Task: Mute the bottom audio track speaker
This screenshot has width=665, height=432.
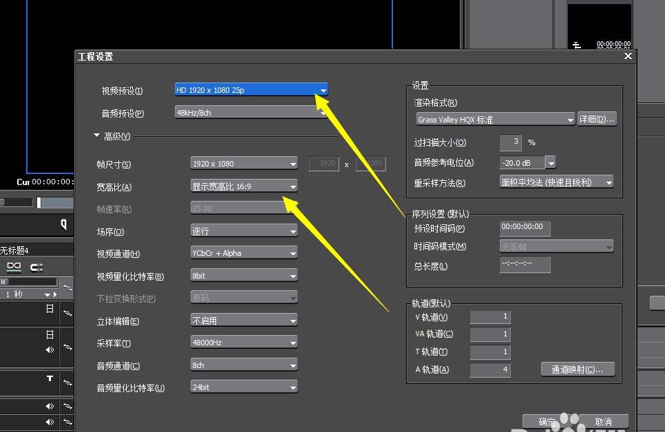Action: [x=50, y=422]
